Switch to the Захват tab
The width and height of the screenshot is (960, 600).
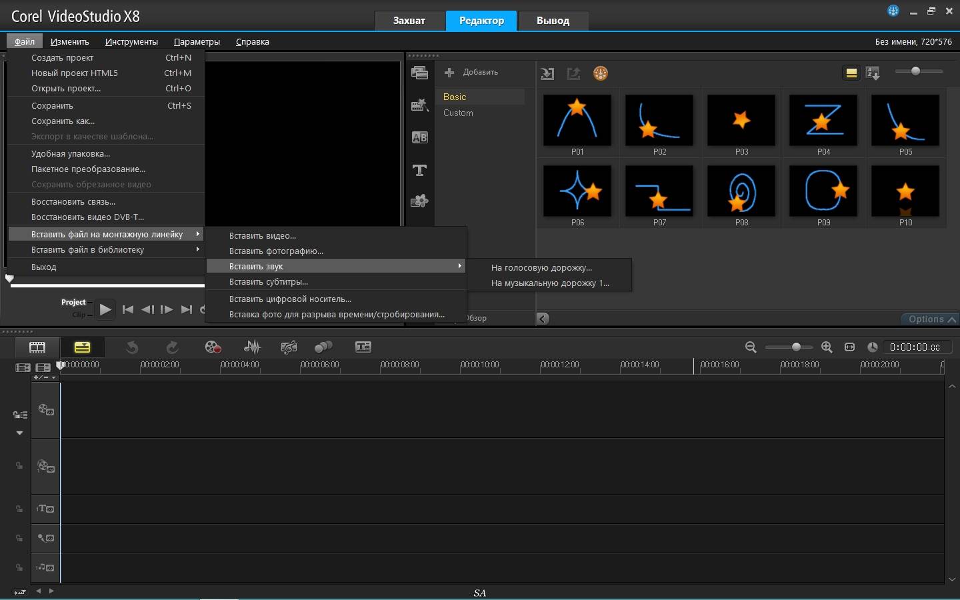point(409,21)
